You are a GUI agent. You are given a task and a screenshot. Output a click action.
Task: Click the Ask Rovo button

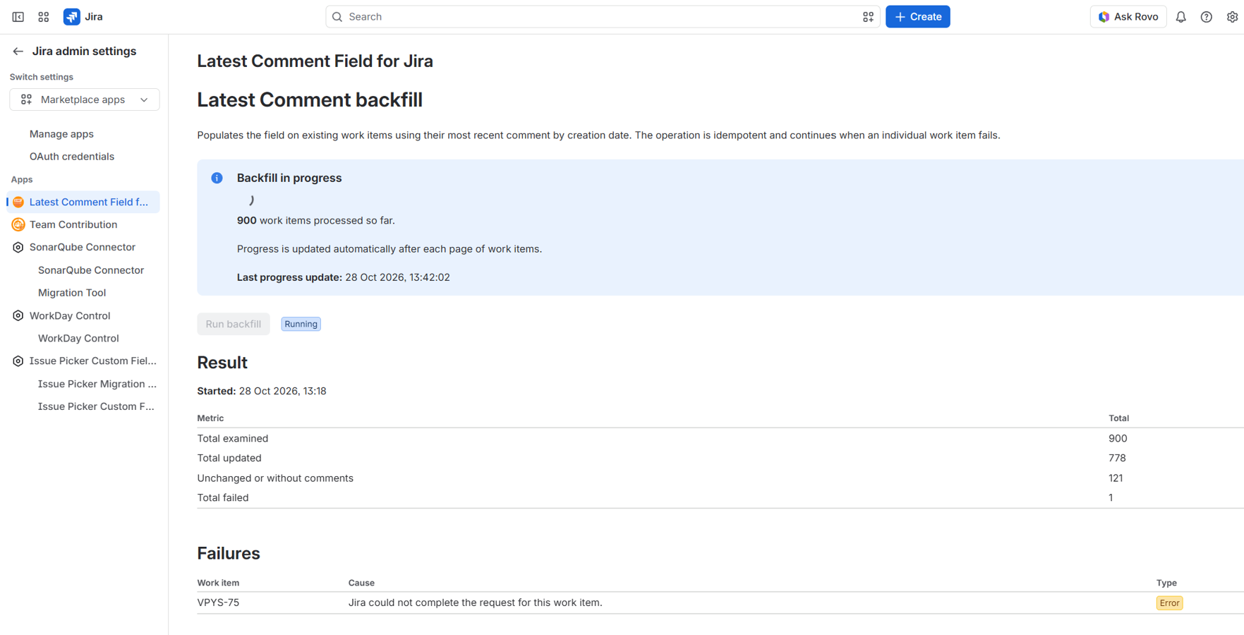point(1128,17)
